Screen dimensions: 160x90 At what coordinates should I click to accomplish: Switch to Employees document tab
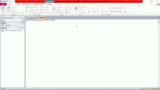[x=31, y=17]
